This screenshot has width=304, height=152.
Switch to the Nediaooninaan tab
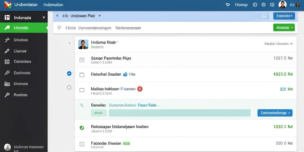coord(128,28)
